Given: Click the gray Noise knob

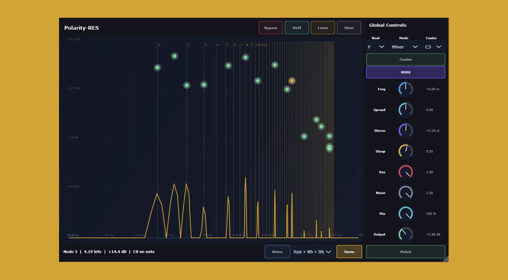Looking at the screenshot, I should 405,193.
